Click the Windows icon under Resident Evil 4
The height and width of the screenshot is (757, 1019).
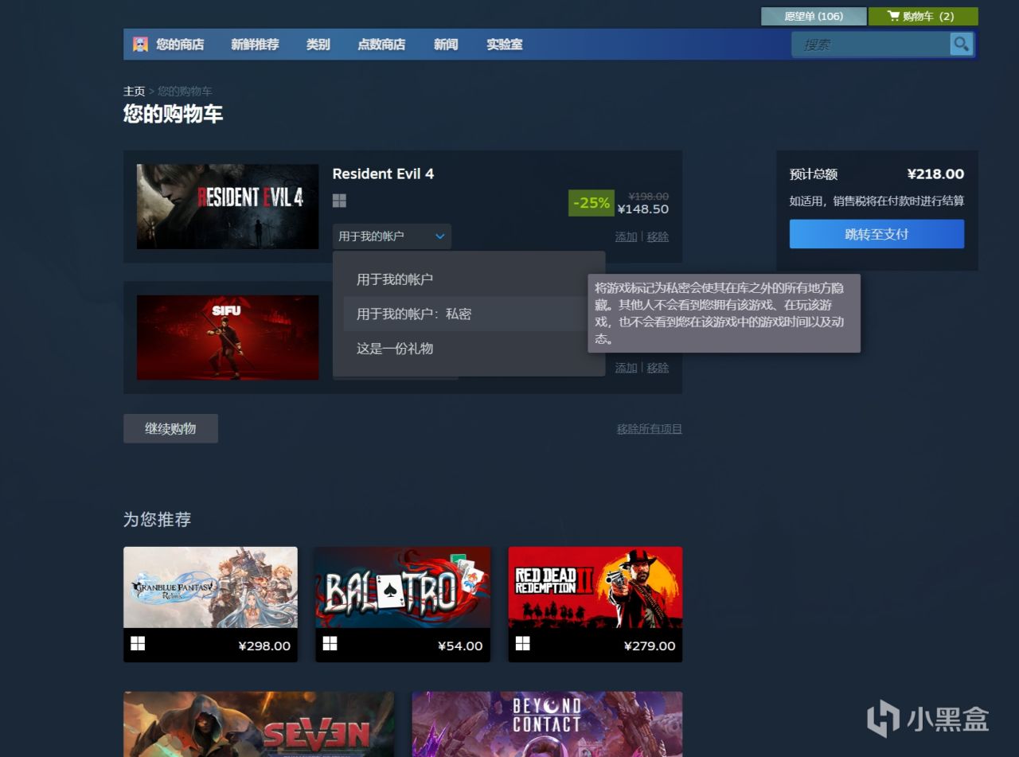click(x=339, y=201)
